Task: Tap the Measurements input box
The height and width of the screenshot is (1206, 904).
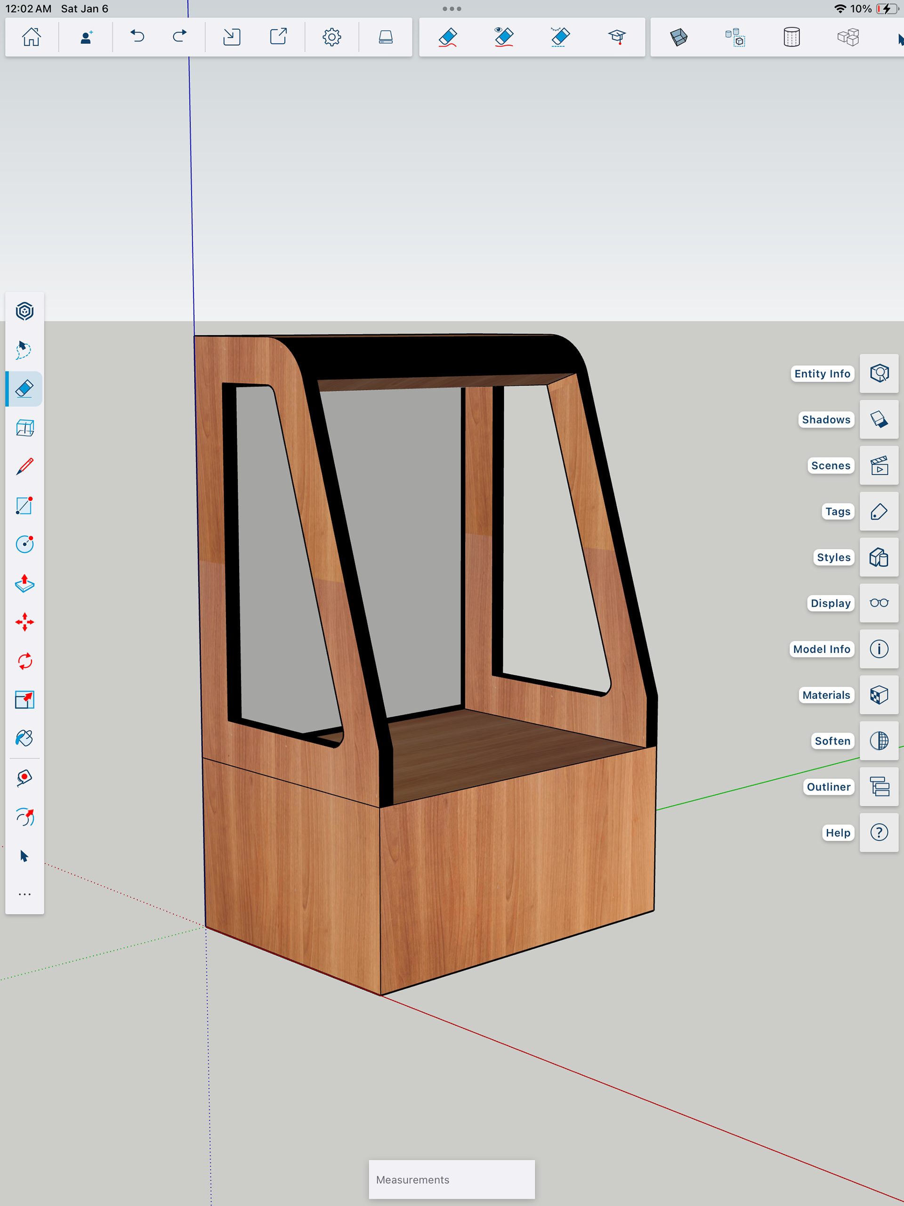Action: pos(452,1179)
